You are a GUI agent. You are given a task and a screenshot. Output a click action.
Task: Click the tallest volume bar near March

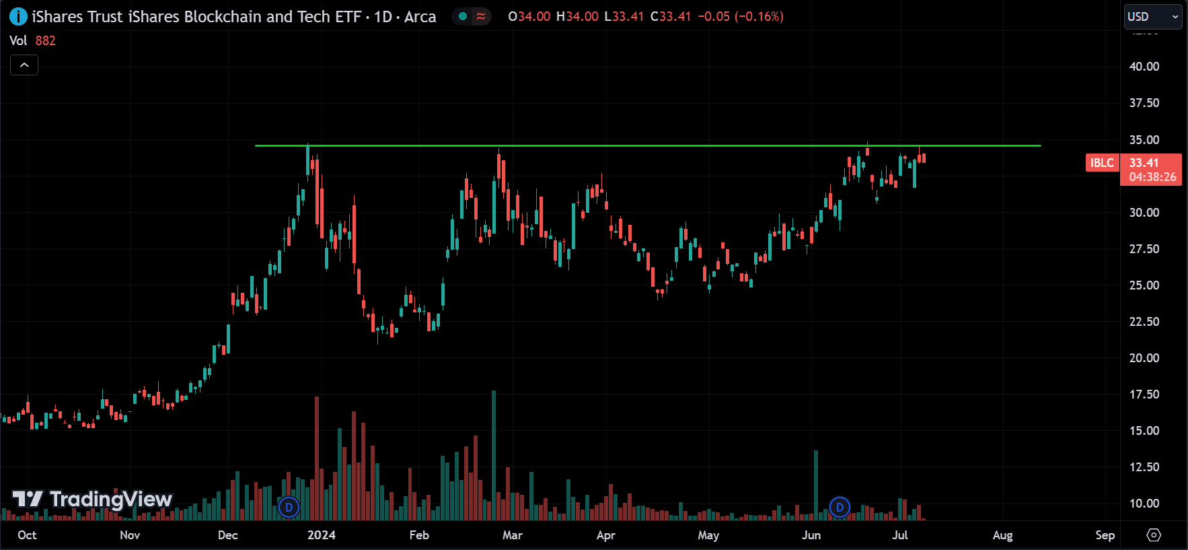click(494, 455)
